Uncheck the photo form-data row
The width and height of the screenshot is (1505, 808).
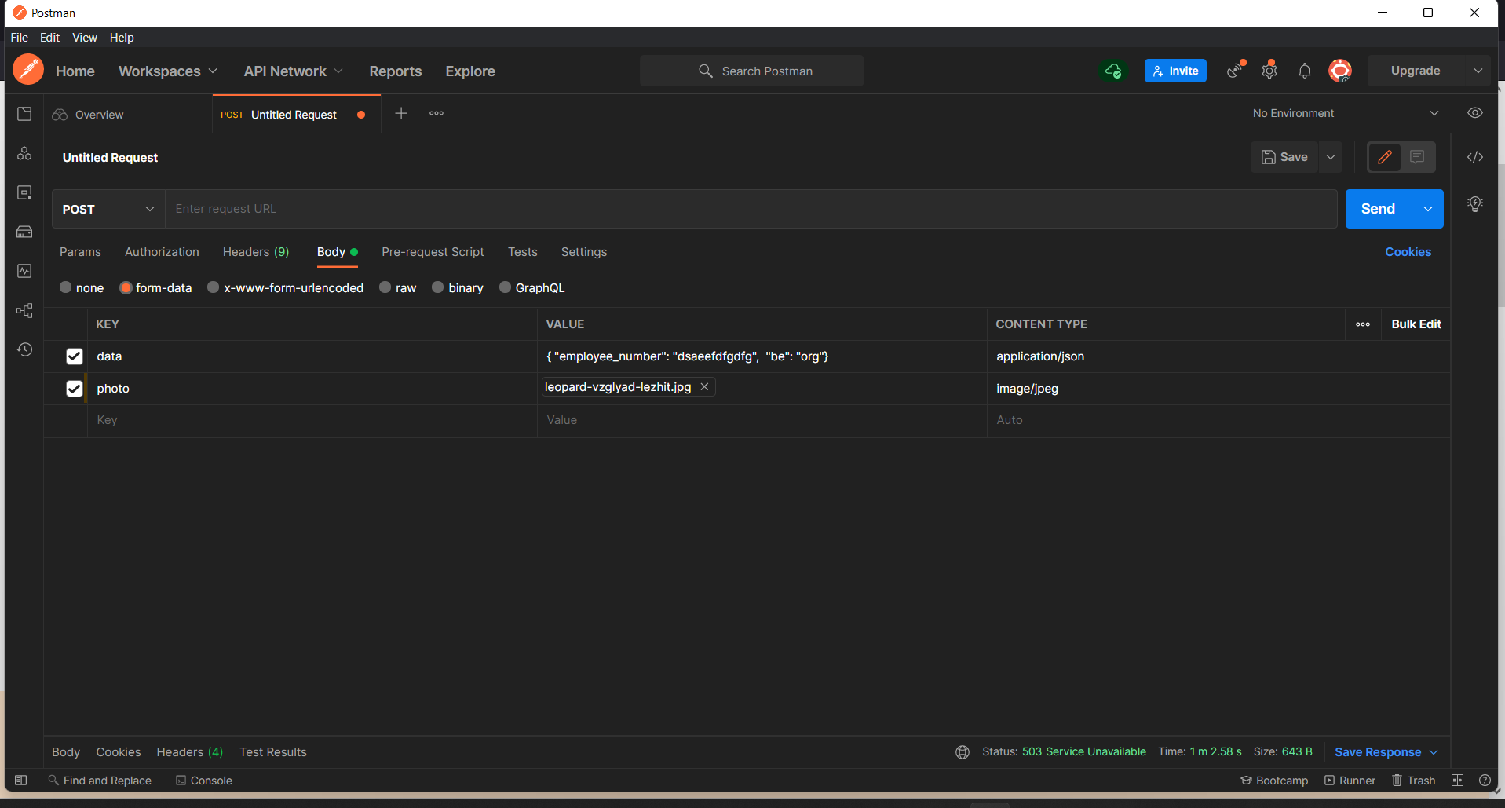[x=74, y=388]
